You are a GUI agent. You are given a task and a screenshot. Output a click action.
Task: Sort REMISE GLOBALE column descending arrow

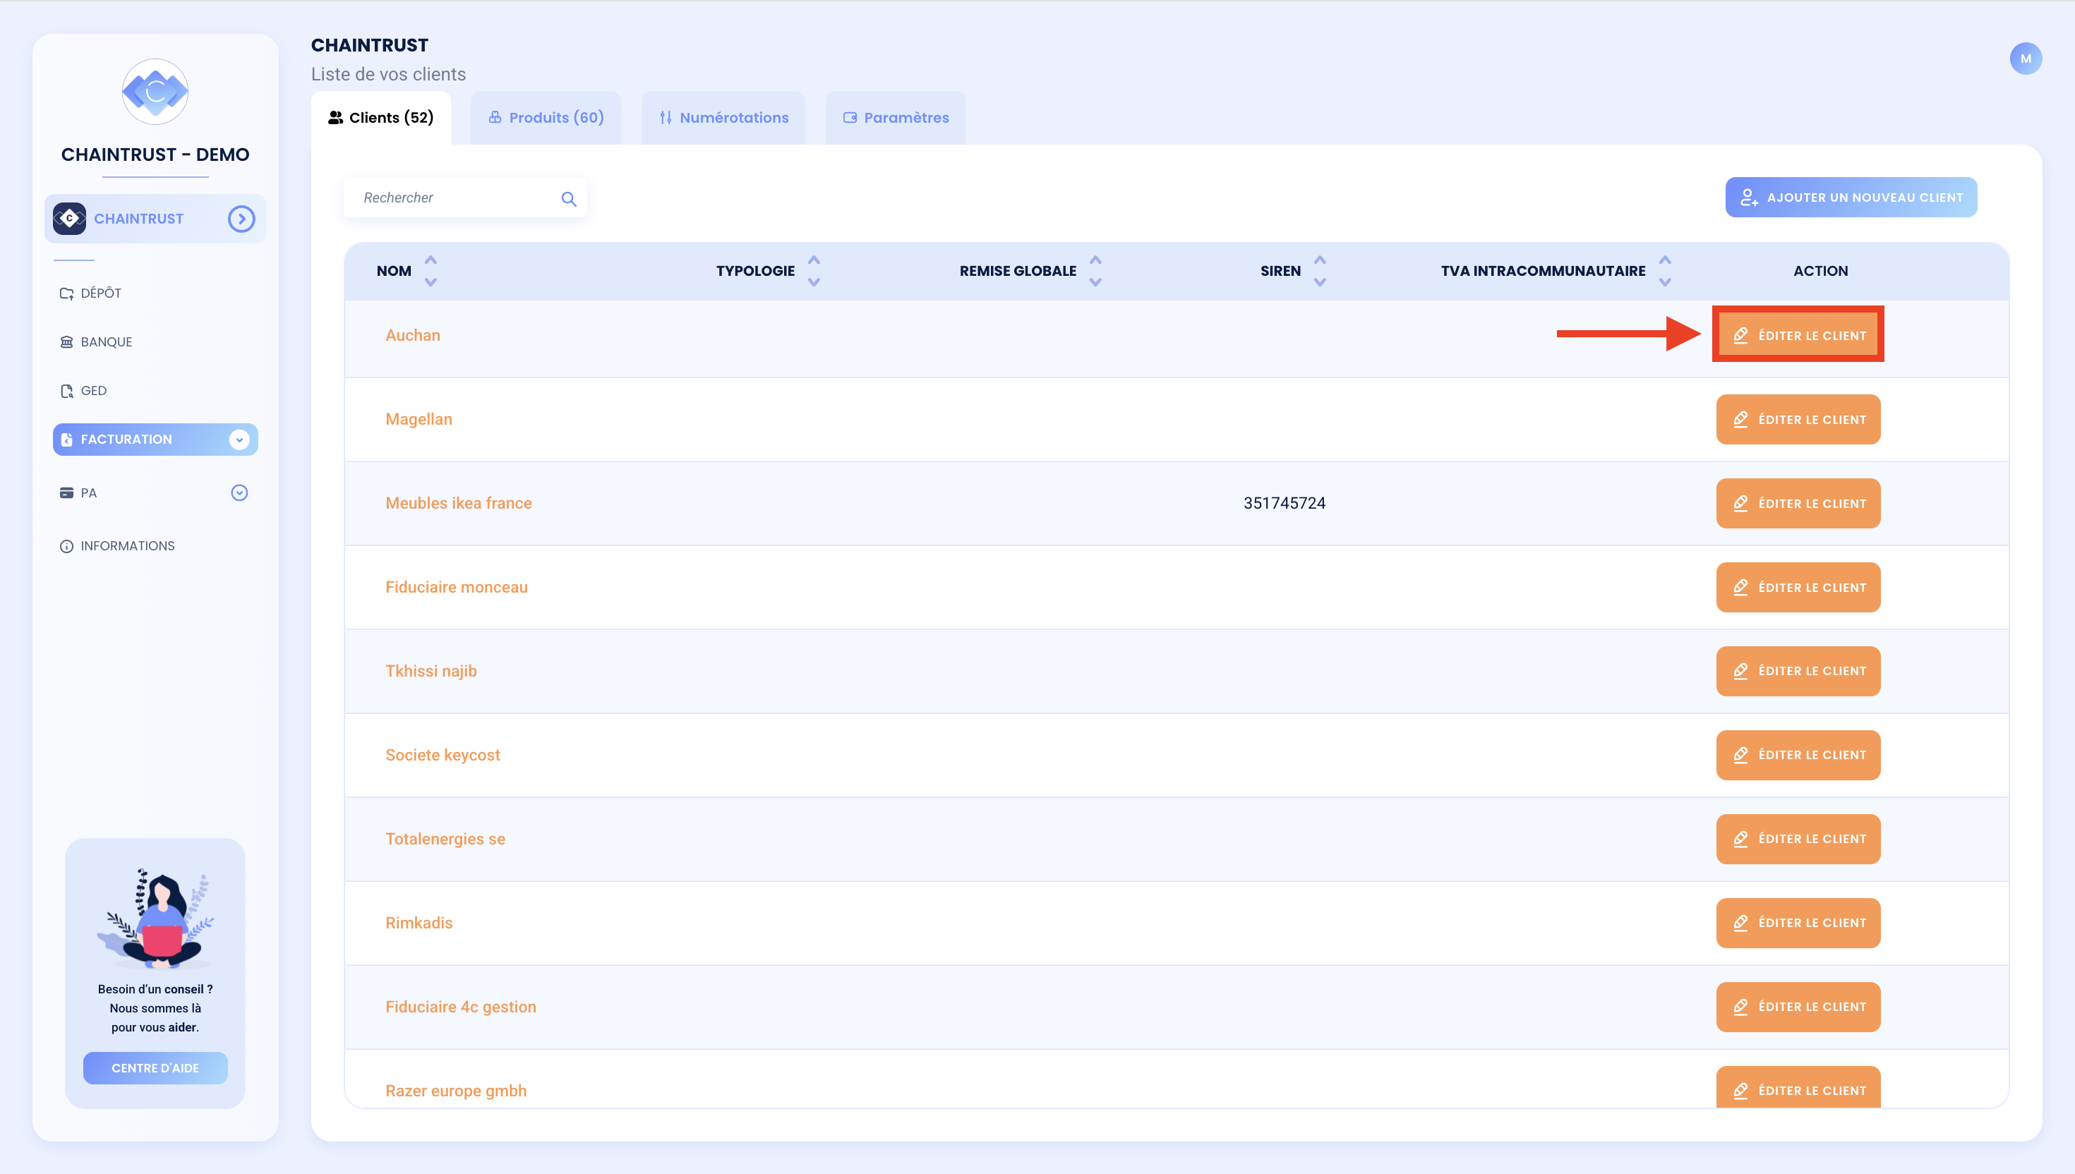1095,282
